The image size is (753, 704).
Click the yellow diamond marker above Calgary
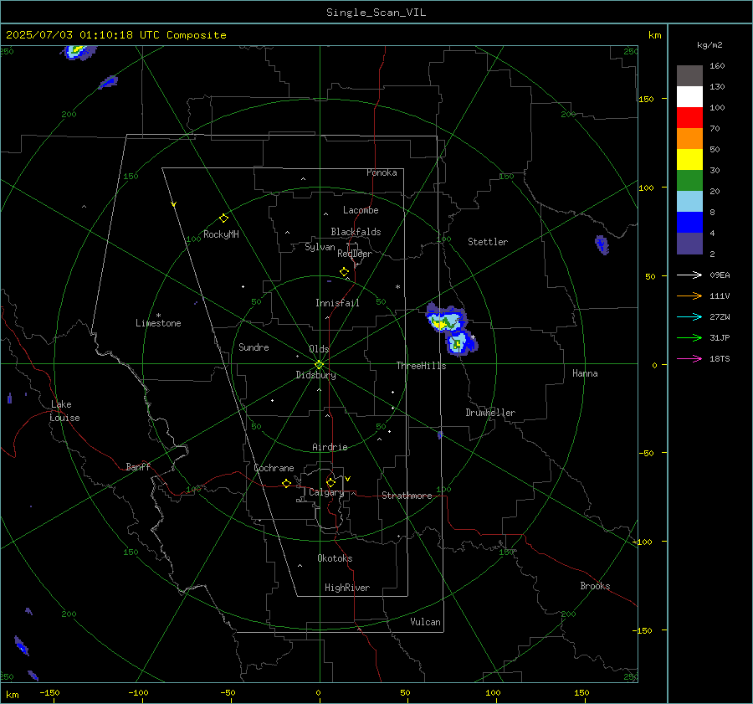click(x=330, y=482)
